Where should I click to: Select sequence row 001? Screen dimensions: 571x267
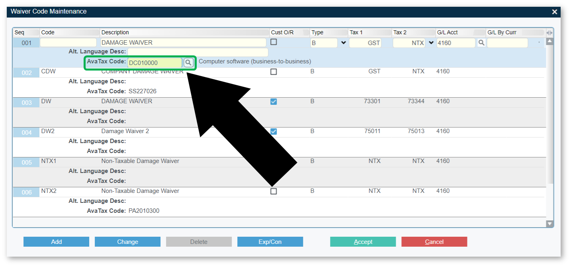tap(26, 43)
